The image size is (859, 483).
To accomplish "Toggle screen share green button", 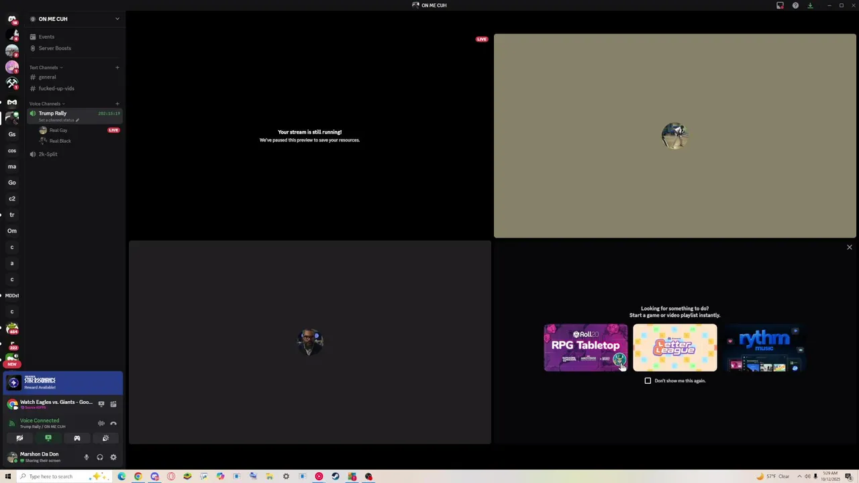I will (48, 438).
